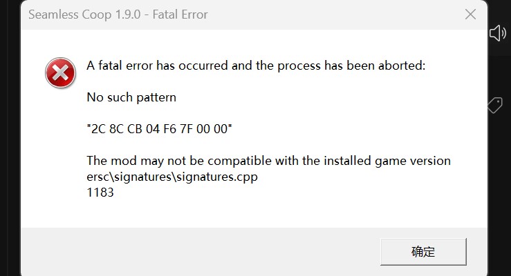Image resolution: width=511 pixels, height=276 pixels.
Task: Click the line number 1183
Action: coord(100,193)
